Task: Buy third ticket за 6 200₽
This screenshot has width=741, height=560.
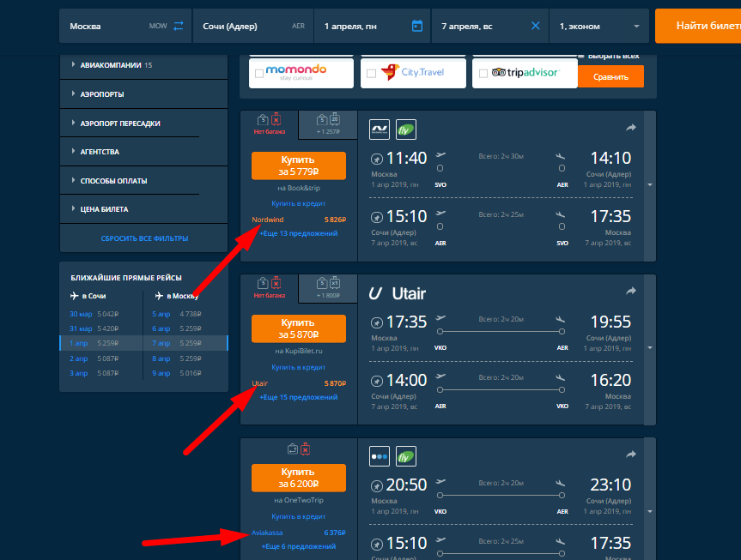Action: click(299, 478)
